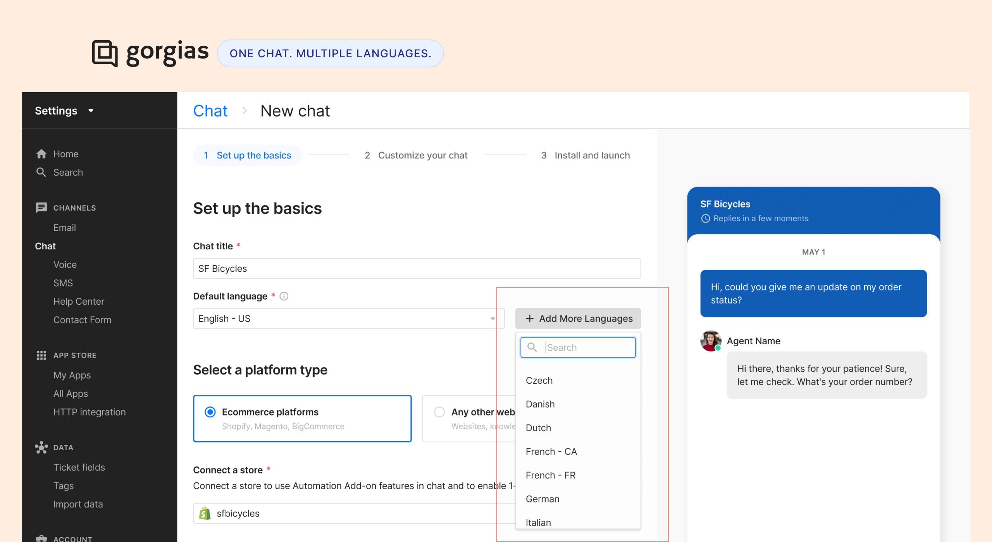Click the Gorgias logo icon

[105, 53]
